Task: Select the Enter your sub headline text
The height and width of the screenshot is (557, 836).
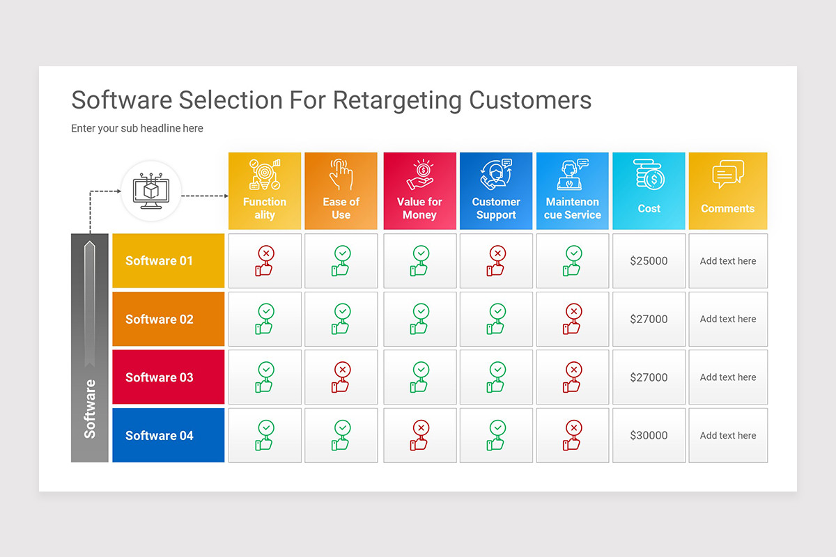Action: coord(137,128)
